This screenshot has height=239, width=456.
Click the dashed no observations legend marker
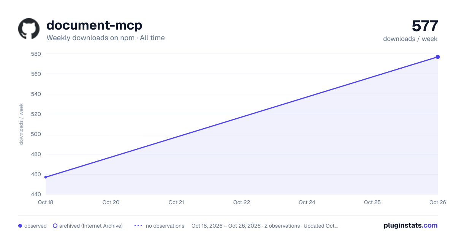tap(138, 226)
